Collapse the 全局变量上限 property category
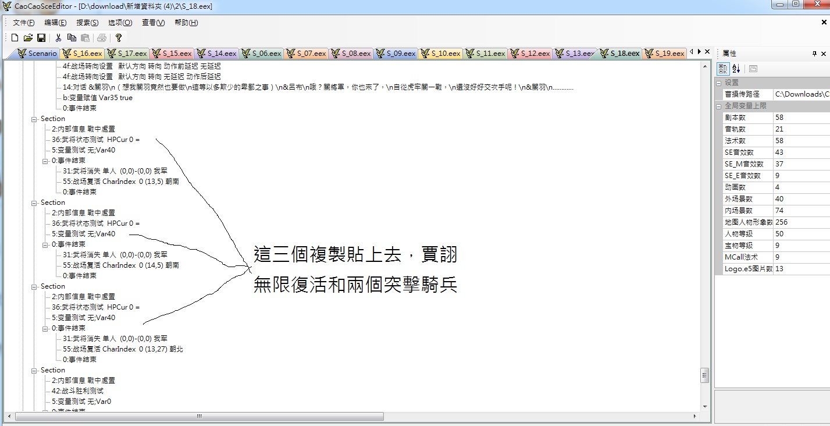The image size is (830, 426). (x=719, y=106)
